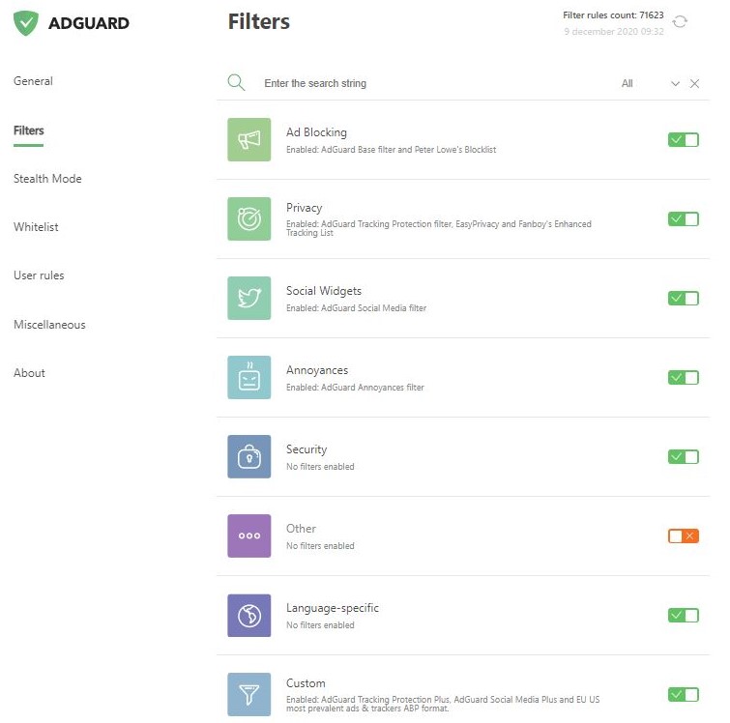This screenshot has height=723, width=730.
Task: Disable the Custom filters toggle
Action: pyautogui.click(x=684, y=695)
